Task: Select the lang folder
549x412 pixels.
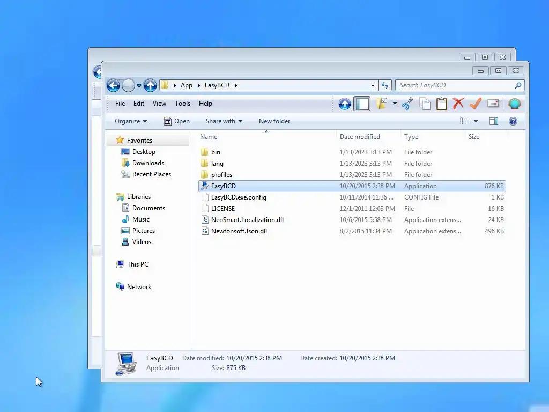Action: (352, 163)
